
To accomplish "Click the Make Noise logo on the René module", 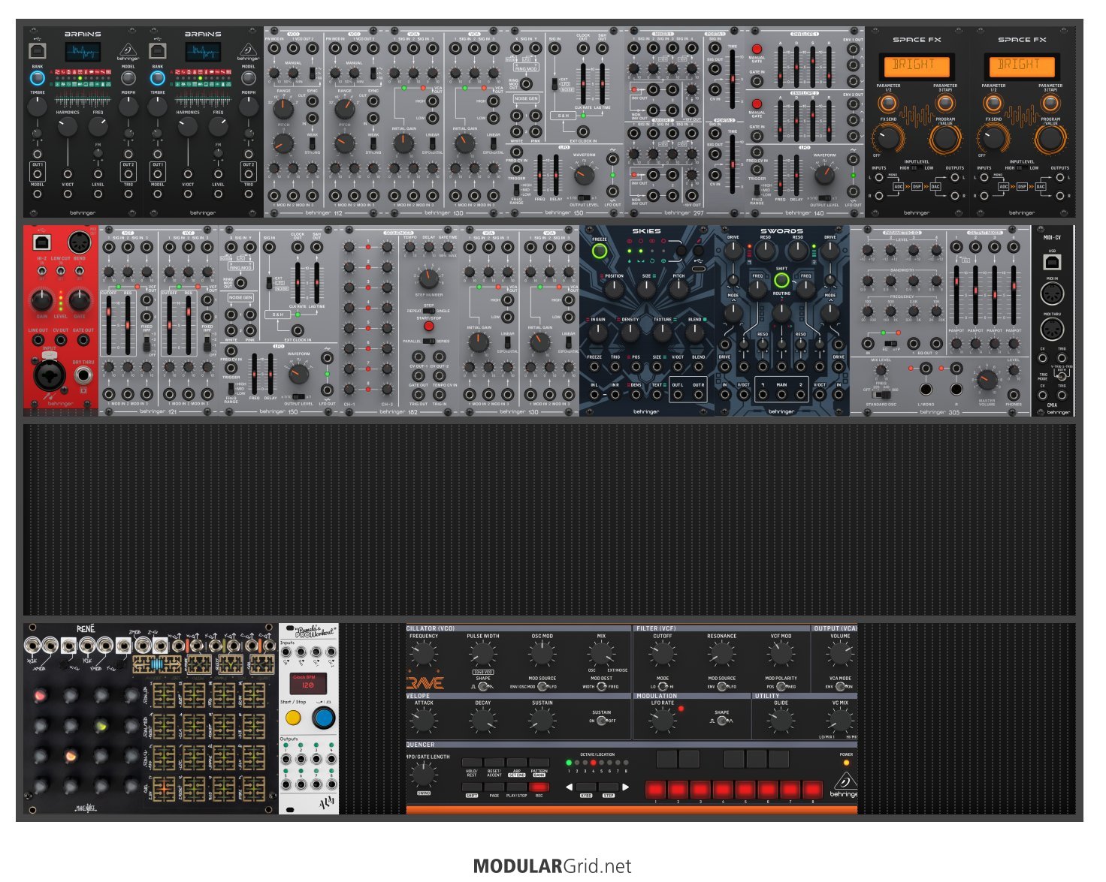I will point(87,808).
